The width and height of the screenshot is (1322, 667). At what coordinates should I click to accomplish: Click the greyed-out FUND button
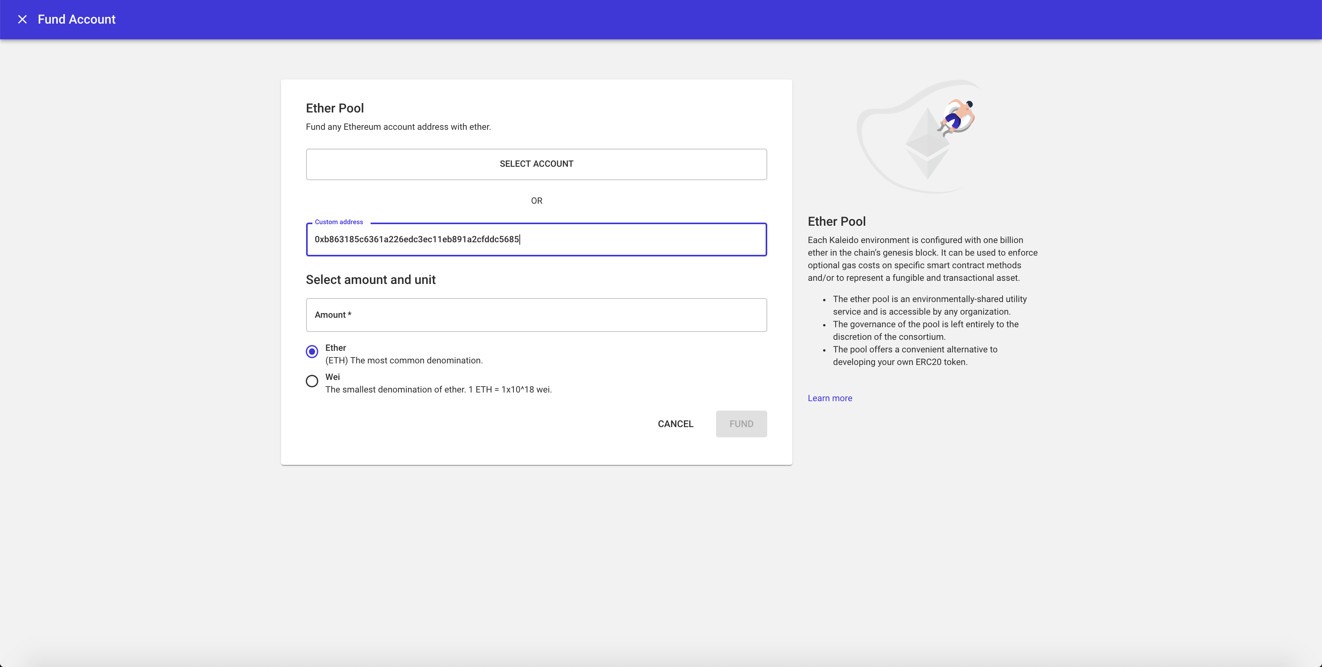pyautogui.click(x=741, y=424)
